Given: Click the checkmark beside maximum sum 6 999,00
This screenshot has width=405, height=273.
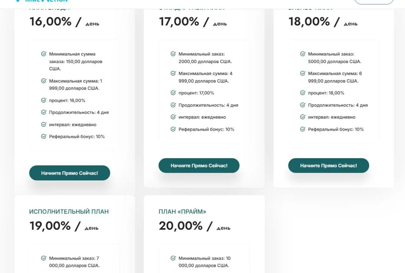Looking at the screenshot, I should (303, 73).
